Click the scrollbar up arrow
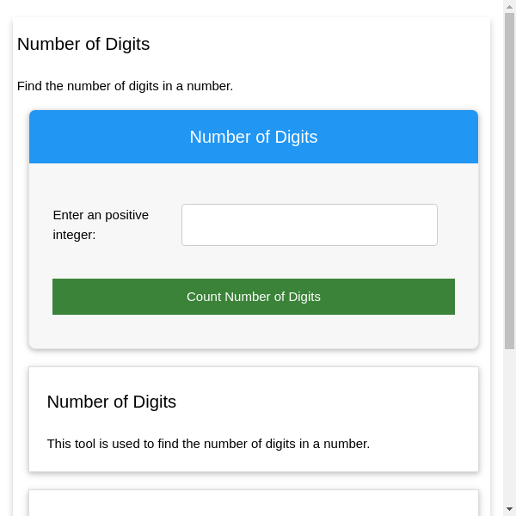Screen dimensions: 516x516 click(509, 6)
